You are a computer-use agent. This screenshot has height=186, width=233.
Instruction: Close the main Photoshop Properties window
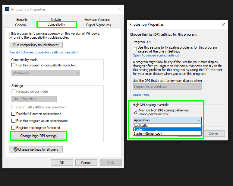(x=119, y=9)
